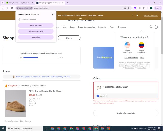The width and height of the screenshot is (163, 131).
Task: Open Shoes & Accessories menu
Action: tap(86, 27)
